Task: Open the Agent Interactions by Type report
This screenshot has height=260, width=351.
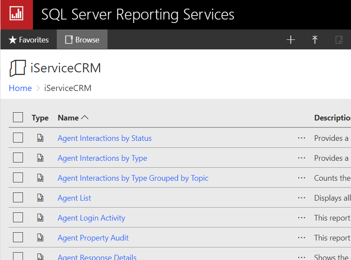Action: pyautogui.click(x=102, y=158)
